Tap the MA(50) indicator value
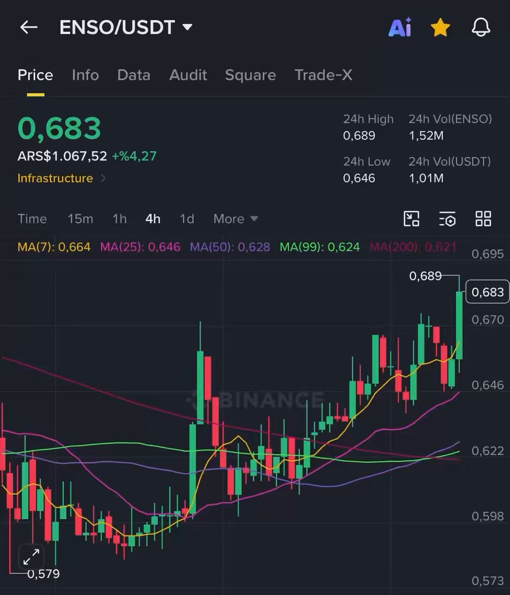Viewport: 510px width, 595px height. click(x=230, y=246)
